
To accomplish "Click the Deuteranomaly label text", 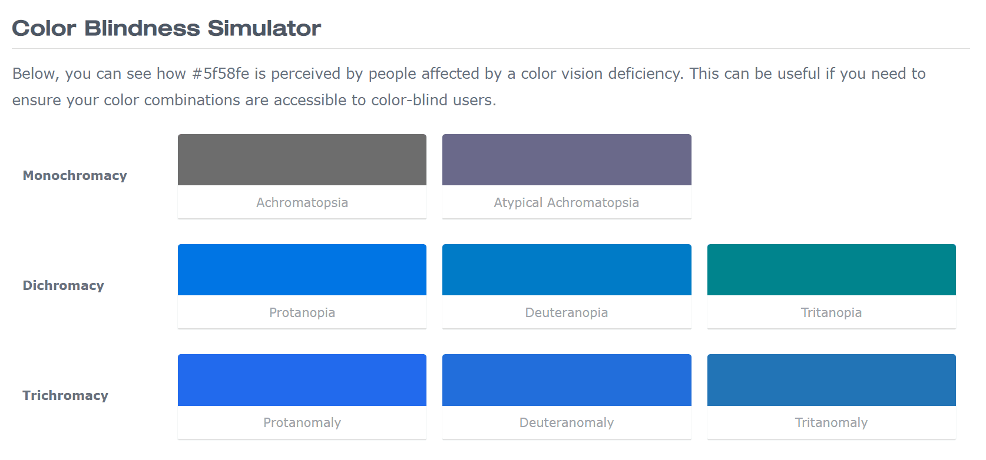I will coord(567,422).
